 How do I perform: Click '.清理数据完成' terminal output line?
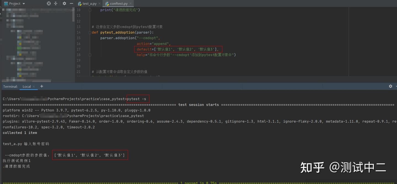tap(16, 166)
